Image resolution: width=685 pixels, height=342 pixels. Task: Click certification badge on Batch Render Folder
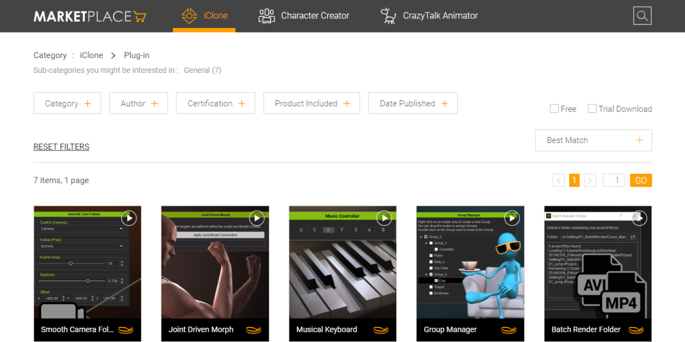tap(636, 330)
